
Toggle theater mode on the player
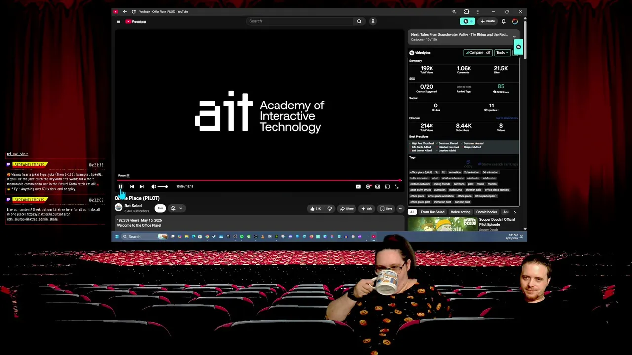click(x=377, y=186)
